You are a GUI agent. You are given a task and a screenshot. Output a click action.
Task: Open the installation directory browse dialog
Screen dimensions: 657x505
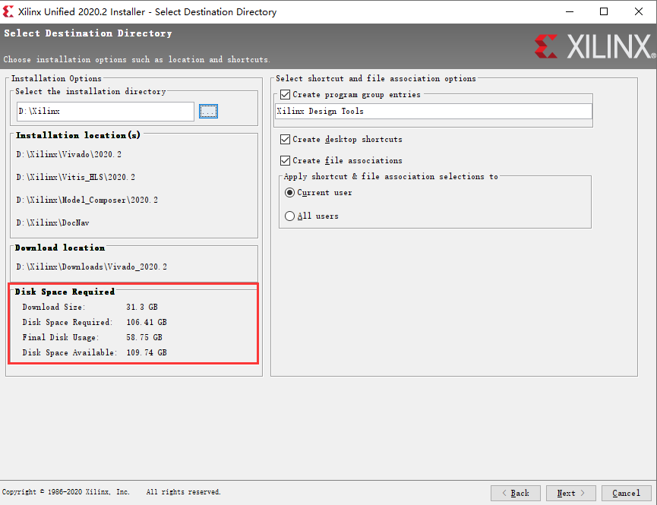208,111
